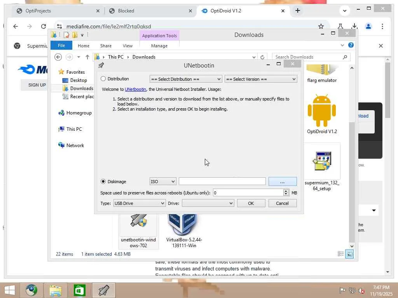Click the Application Tools tab header
Viewport: 398px width, 298px height.
coord(159,36)
